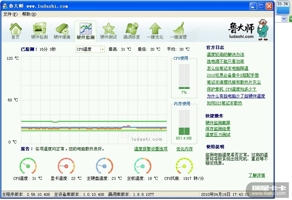Click the 已监测: 16分 0秒 timer text

click(38, 49)
